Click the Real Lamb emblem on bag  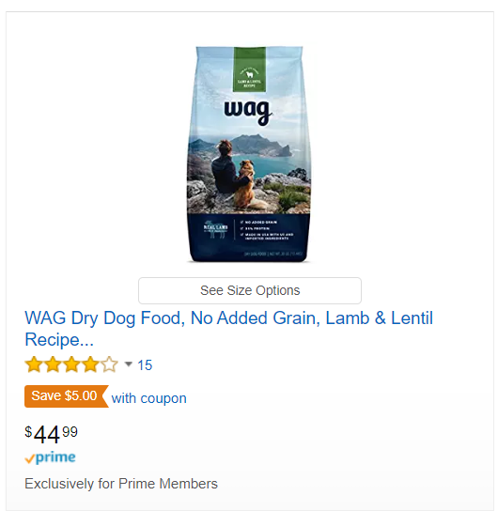point(215,230)
